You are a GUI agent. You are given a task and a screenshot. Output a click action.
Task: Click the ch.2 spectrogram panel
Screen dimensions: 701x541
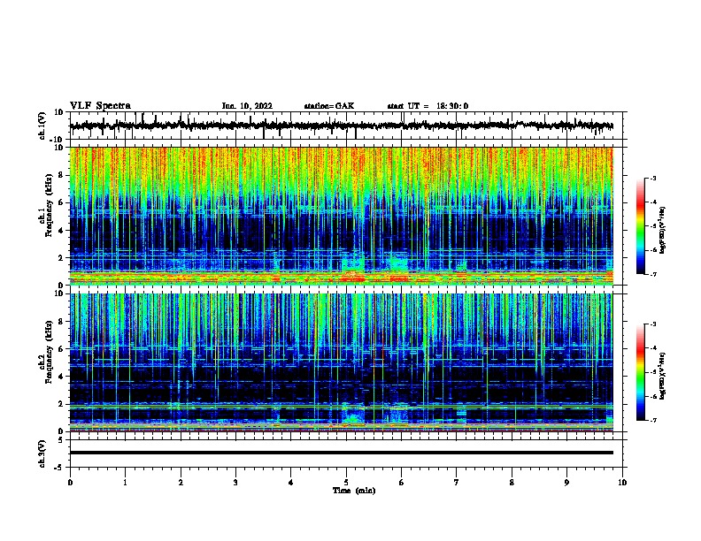341,362
